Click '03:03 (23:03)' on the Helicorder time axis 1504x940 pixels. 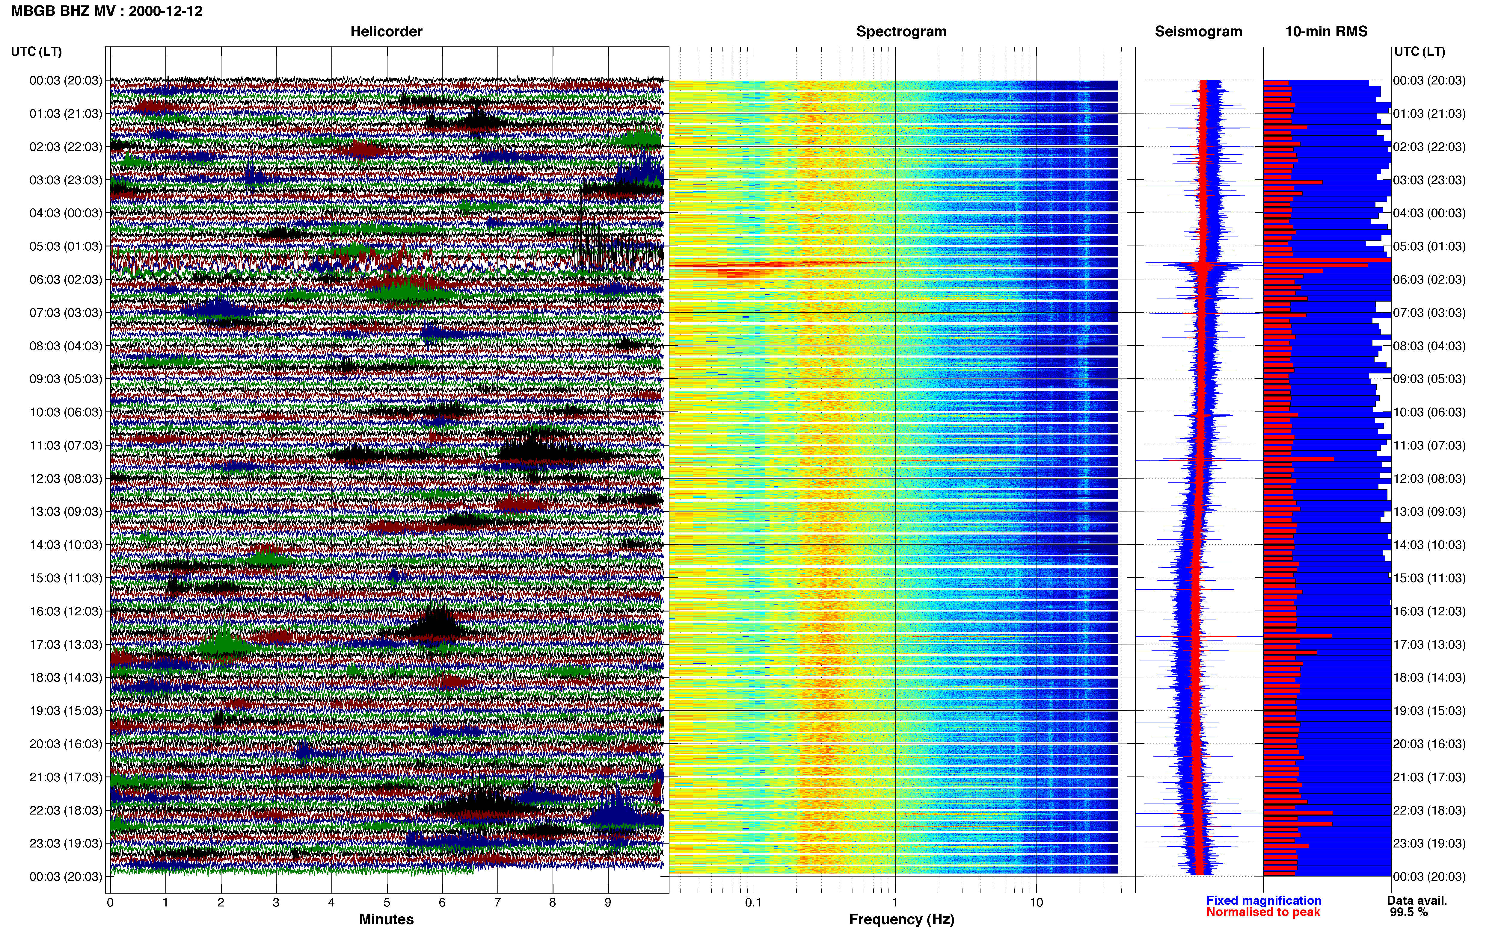66,180
